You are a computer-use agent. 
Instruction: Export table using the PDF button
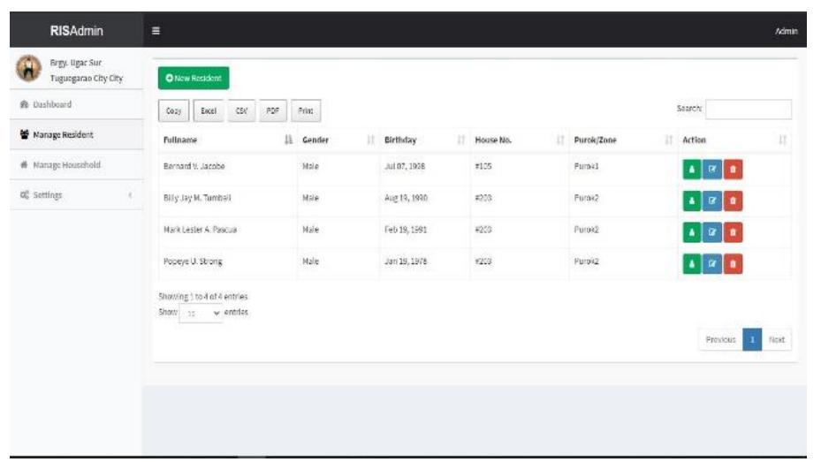(x=273, y=111)
